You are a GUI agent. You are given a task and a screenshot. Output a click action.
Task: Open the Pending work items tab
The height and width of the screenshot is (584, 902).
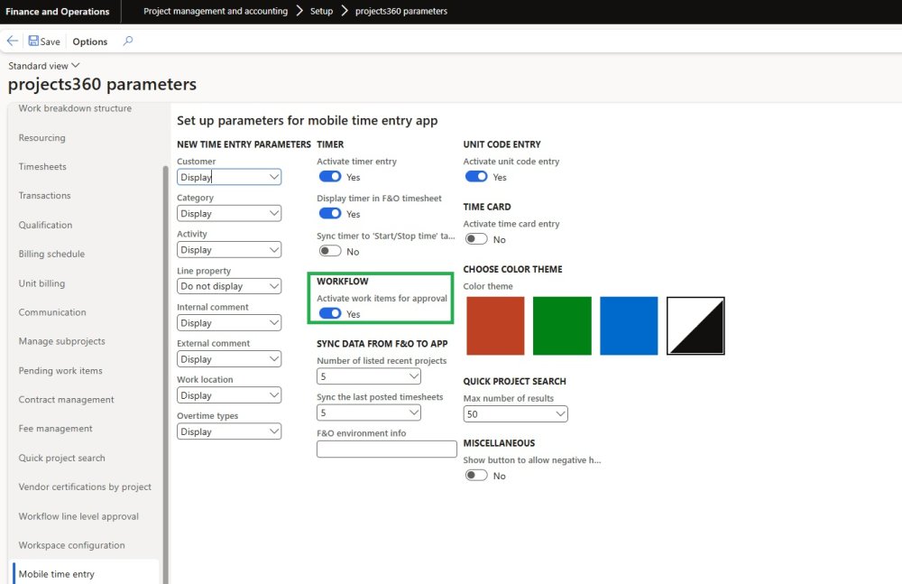tap(60, 370)
